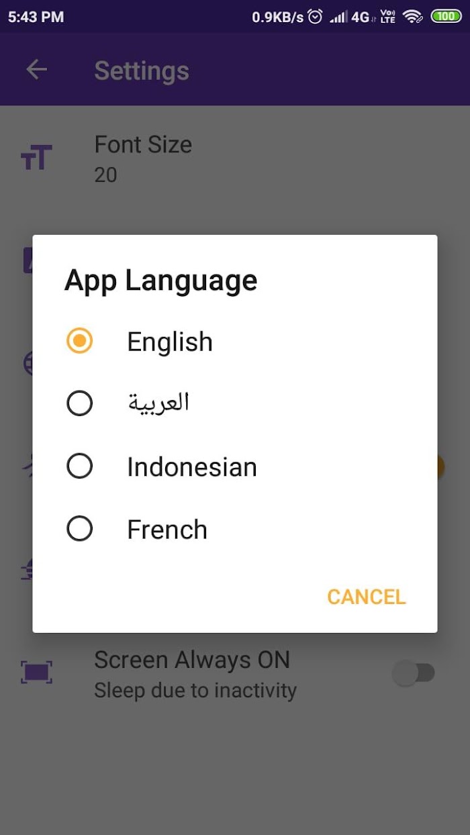
Task: Tap the Settings title text
Action: (x=142, y=71)
